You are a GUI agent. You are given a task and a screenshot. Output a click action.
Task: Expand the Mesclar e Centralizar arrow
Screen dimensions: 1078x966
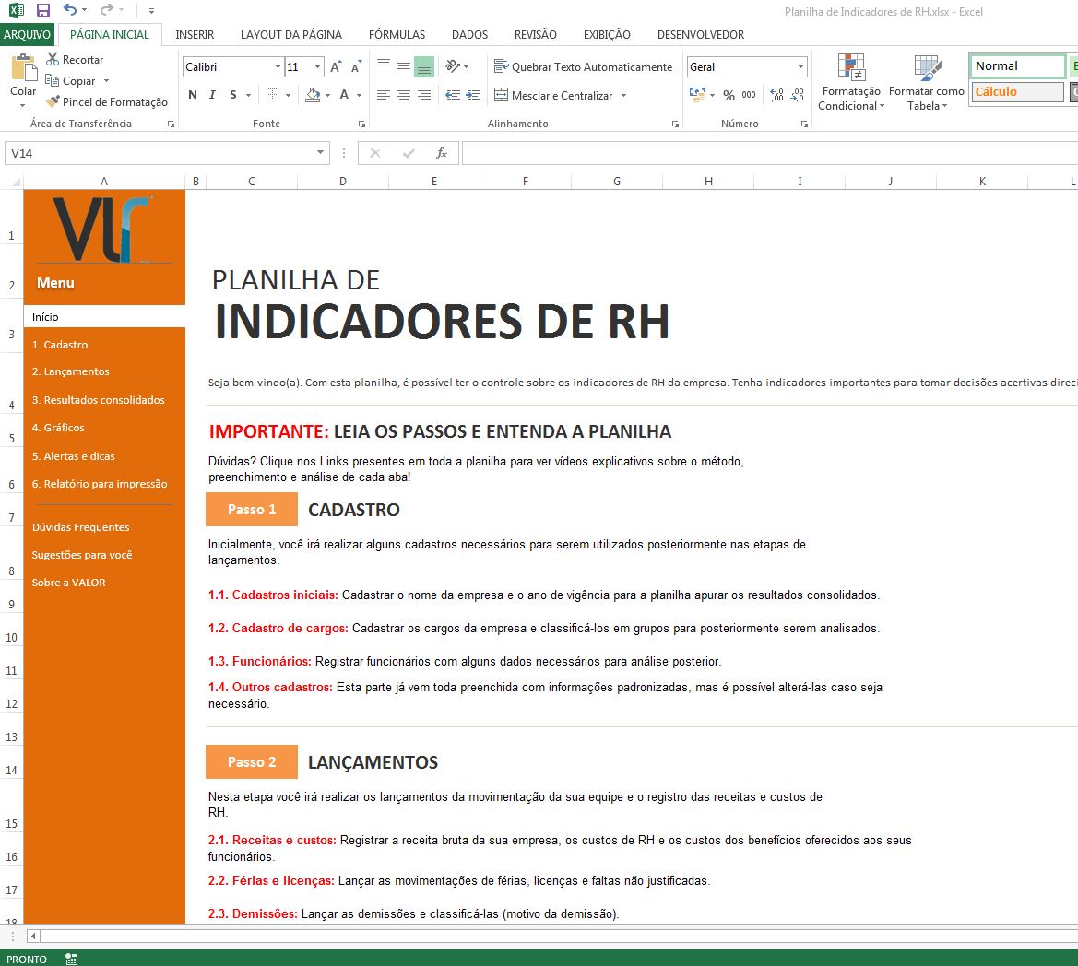623,96
